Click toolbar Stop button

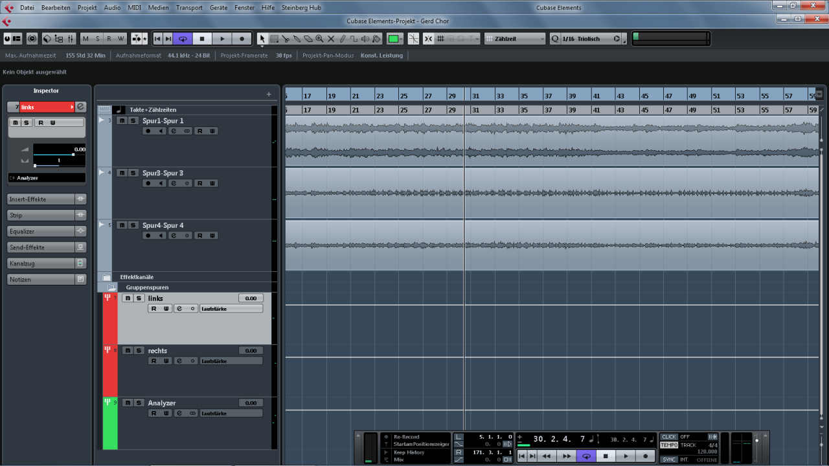coord(202,39)
